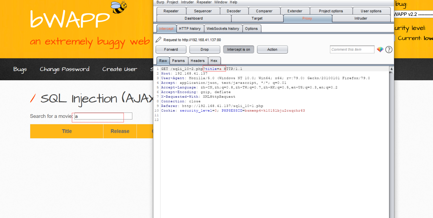Click the Forward button
Image resolution: width=433 pixels, height=218 pixels.
[171, 50]
